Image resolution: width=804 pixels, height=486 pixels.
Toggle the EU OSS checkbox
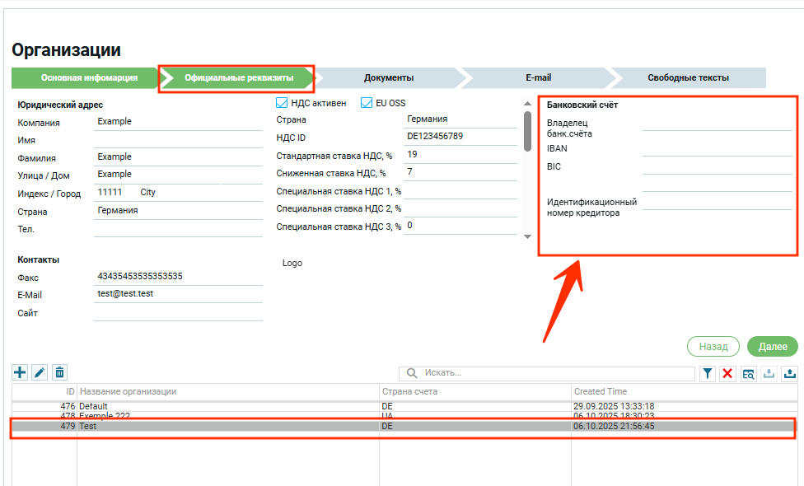pos(367,103)
